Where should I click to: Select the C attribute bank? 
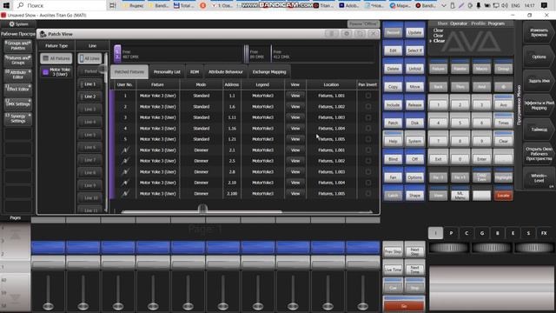coord(467,233)
